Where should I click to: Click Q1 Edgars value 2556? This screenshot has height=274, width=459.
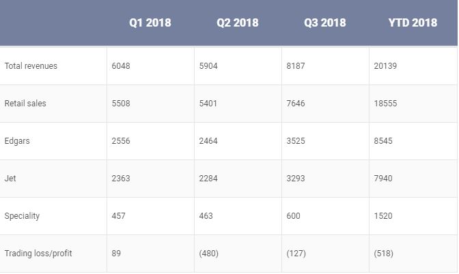[x=121, y=141]
